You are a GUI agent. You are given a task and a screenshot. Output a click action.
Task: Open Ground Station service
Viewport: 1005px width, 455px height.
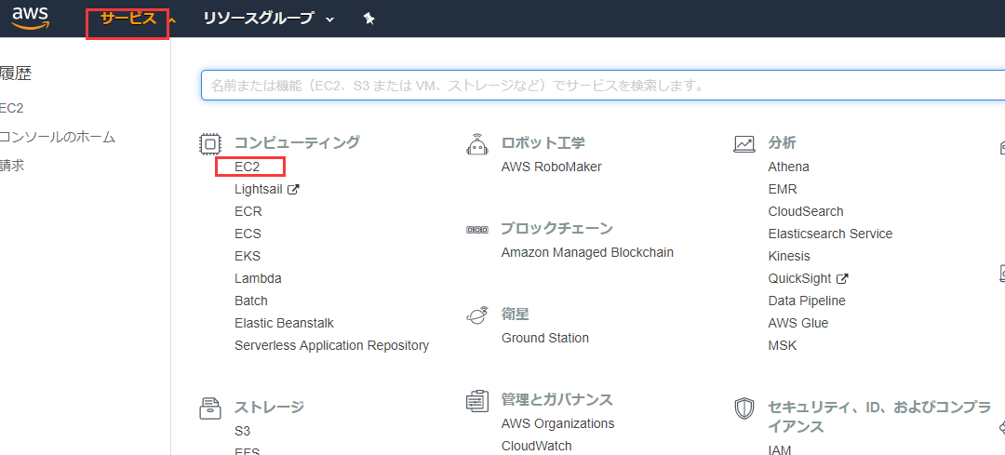click(x=544, y=338)
